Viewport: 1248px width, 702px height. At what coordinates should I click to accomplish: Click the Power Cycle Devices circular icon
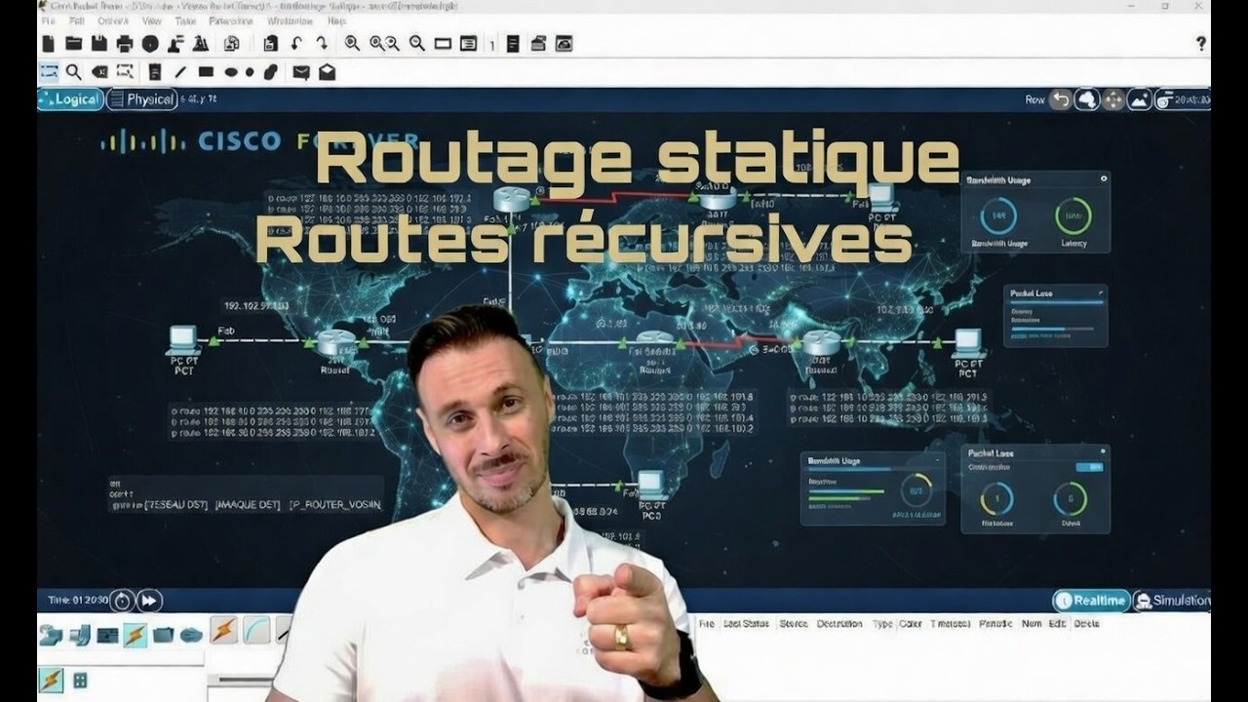[121, 601]
